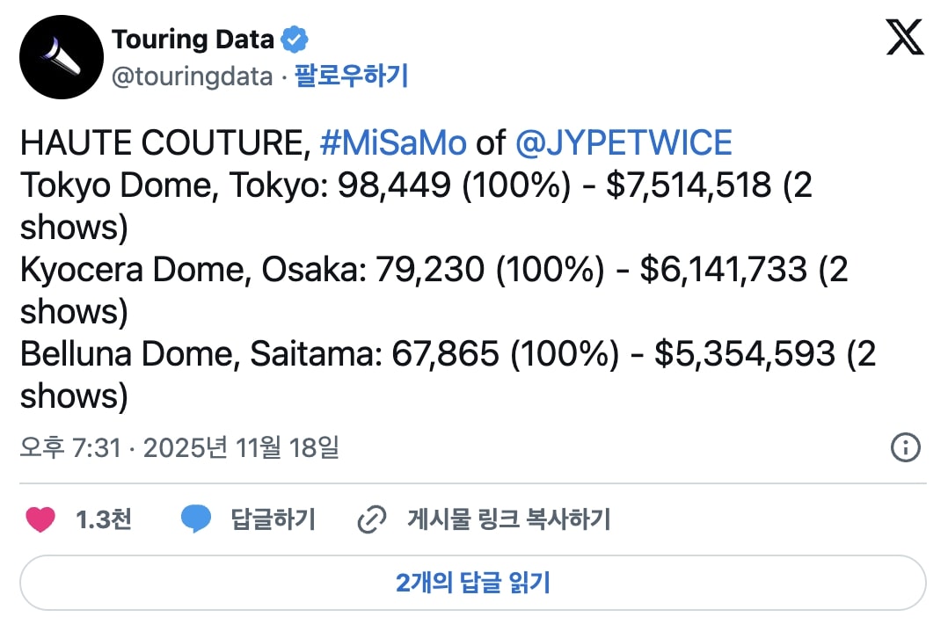Click the info circle icon

click(905, 447)
